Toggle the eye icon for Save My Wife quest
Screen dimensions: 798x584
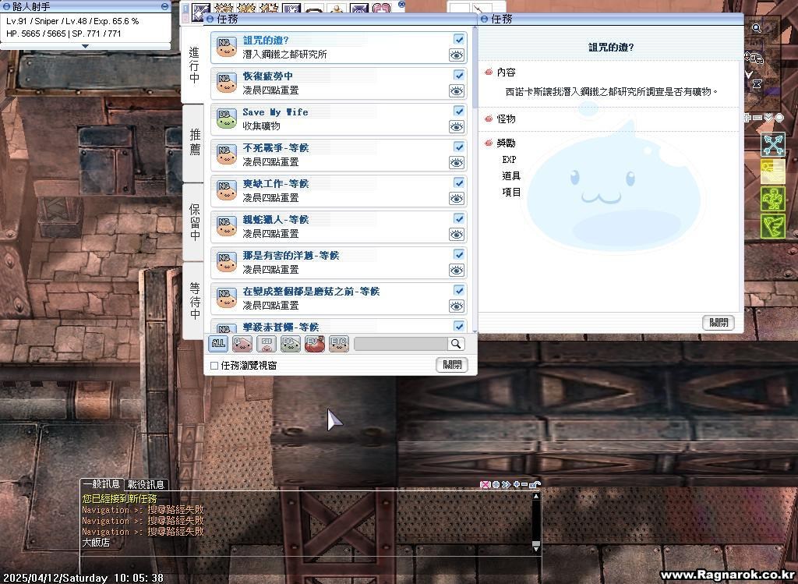457,127
